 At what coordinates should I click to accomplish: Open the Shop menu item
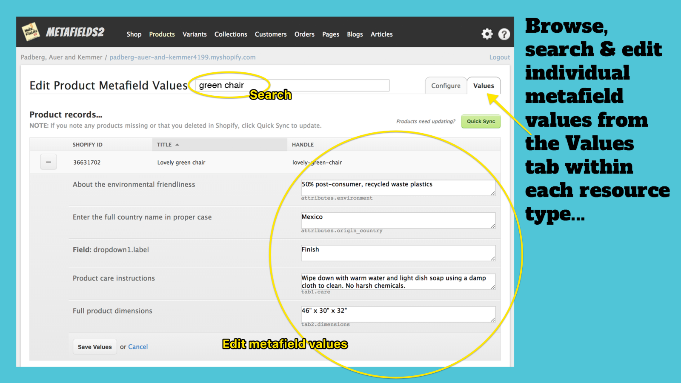[134, 34]
